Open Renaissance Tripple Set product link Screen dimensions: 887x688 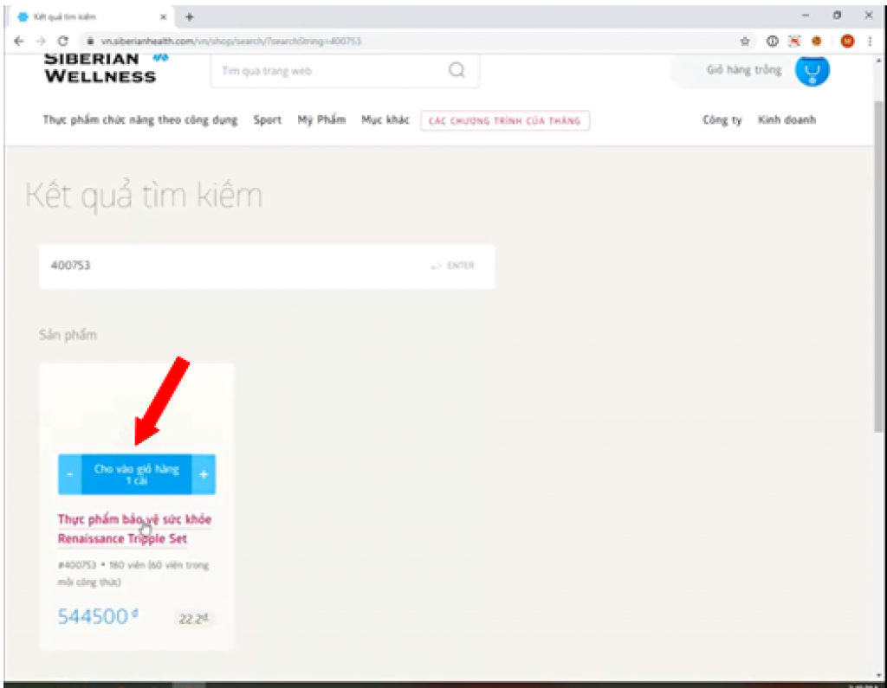click(x=134, y=529)
